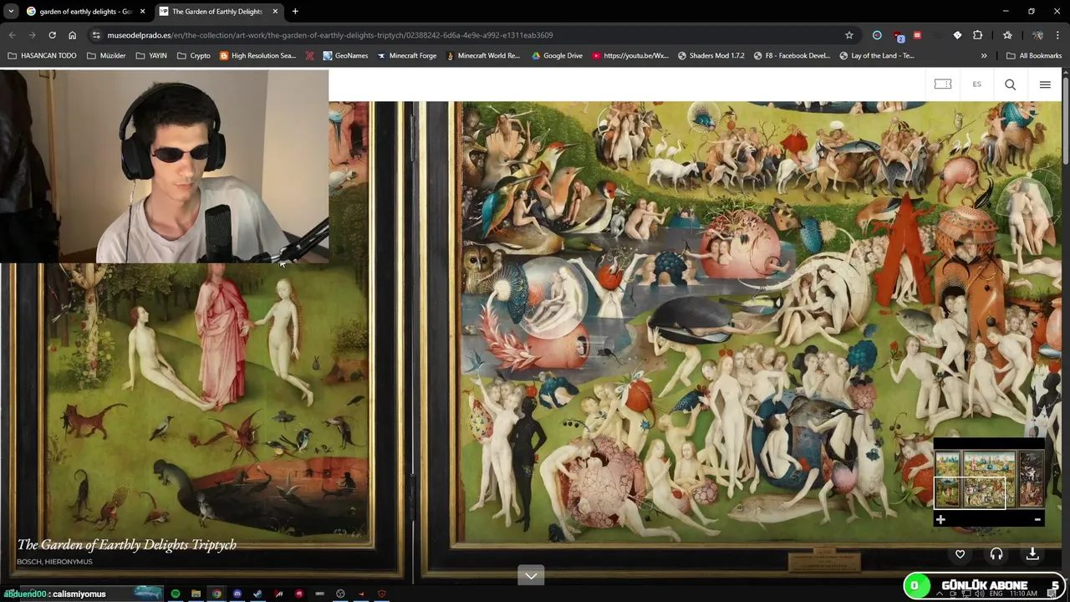
Task: Open the museum site search icon
Action: [x=1010, y=84]
